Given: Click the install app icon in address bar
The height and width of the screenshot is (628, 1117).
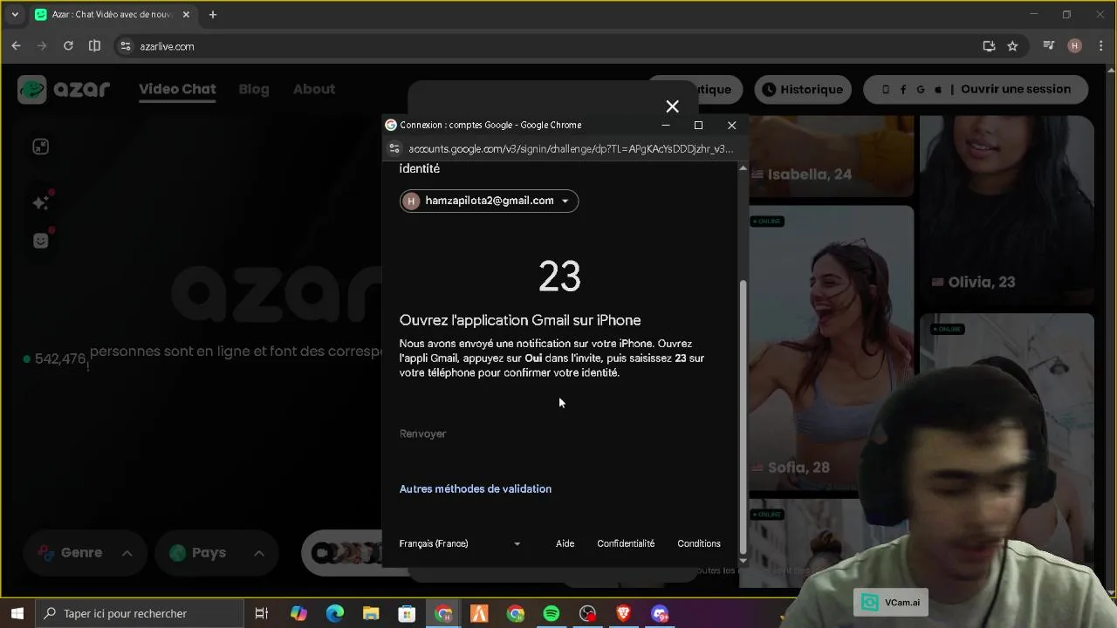Looking at the screenshot, I should pyautogui.click(x=989, y=46).
